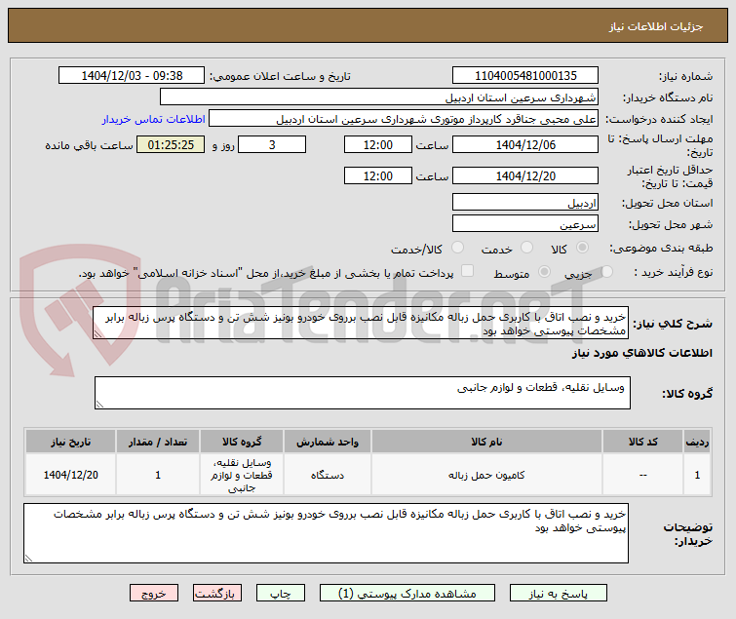
Task: Click the نام کالا column header
Action: [486, 442]
